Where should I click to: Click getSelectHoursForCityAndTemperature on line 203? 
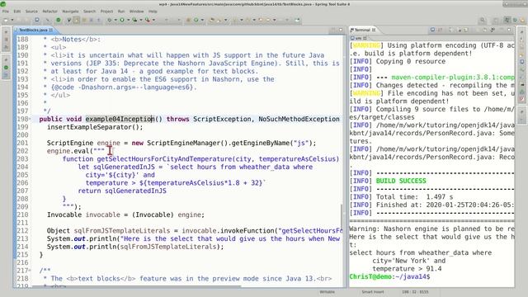[164, 159]
